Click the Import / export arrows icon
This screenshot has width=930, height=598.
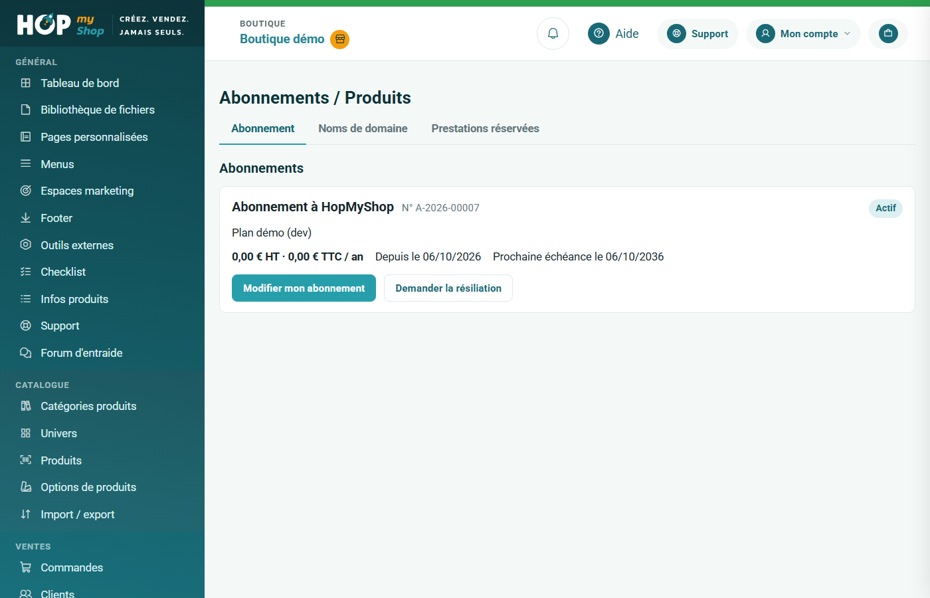pos(26,514)
